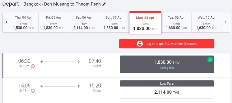Select Thu, 04 Apr date tab
This screenshot has height=103, width=232.
23,23
